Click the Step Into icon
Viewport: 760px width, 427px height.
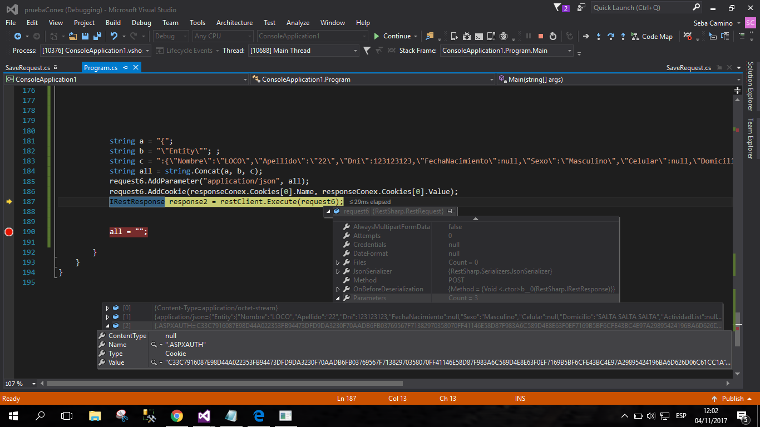coord(599,36)
